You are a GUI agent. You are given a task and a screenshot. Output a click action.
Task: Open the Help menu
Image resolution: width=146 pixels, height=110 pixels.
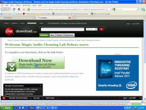pos(40,5)
